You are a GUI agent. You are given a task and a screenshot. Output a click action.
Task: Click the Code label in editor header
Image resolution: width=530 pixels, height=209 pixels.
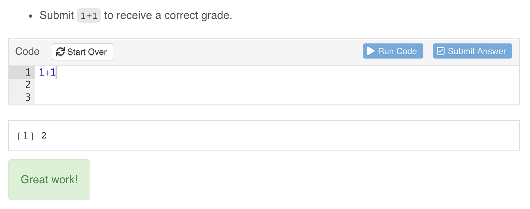tap(27, 51)
